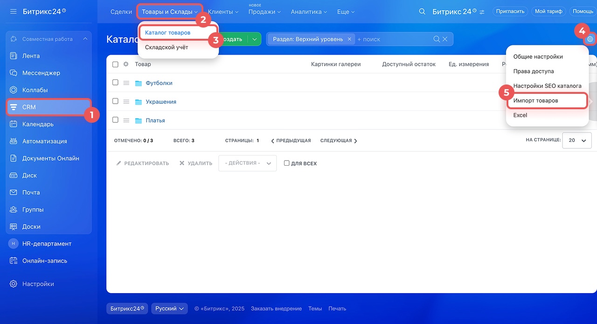Go to Предыдущая page
Screen dimensions: 597x324
pos(291,141)
